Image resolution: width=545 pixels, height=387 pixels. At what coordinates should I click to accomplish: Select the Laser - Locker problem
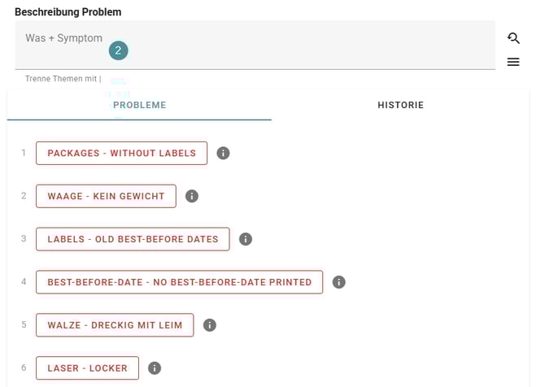coord(87,368)
